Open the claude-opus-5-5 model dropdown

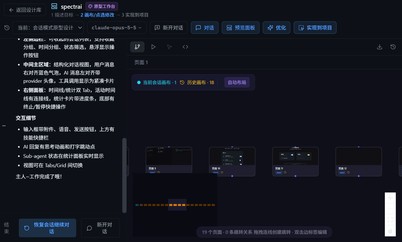pos(117,28)
